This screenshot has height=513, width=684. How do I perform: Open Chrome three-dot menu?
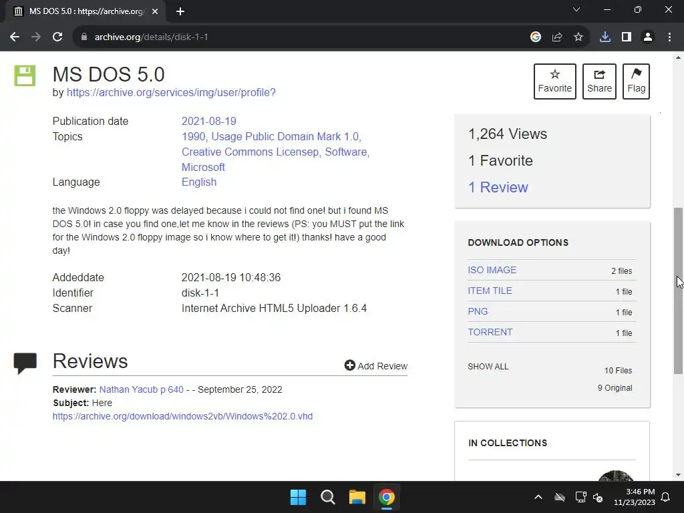[x=669, y=37]
